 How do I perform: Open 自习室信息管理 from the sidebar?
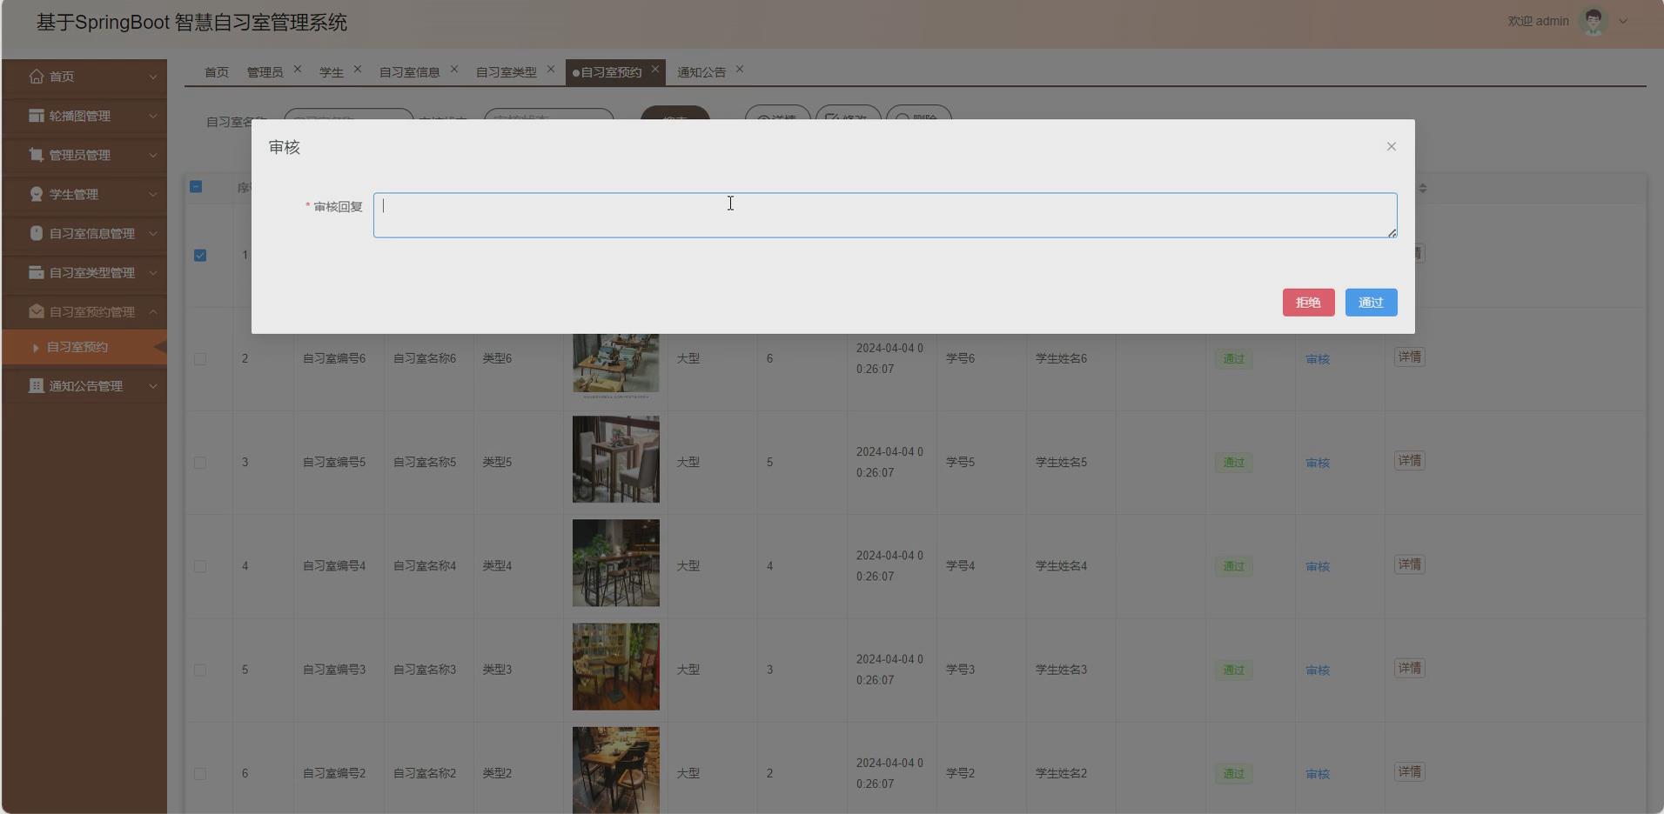point(37,233)
